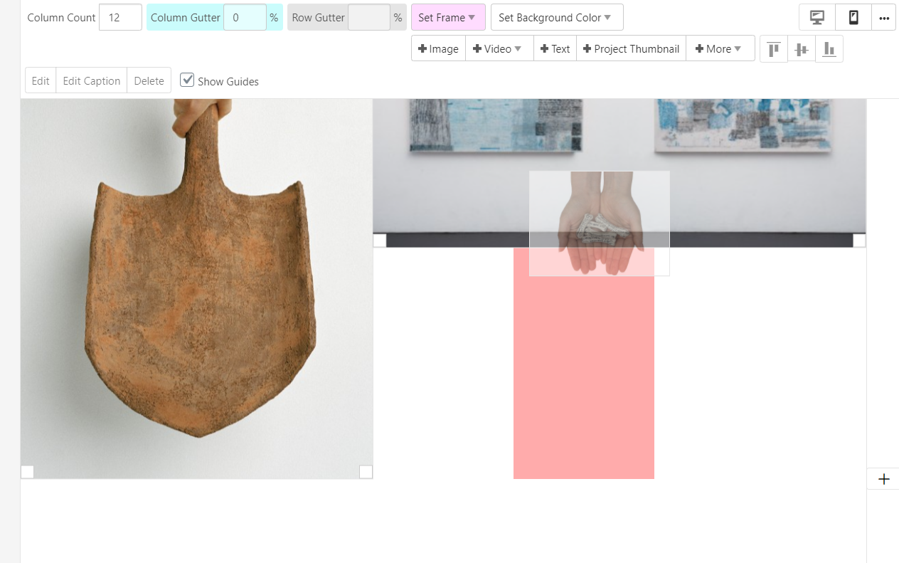The width and height of the screenshot is (899, 563).
Task: Align selected items to vertical middle
Action: click(802, 49)
